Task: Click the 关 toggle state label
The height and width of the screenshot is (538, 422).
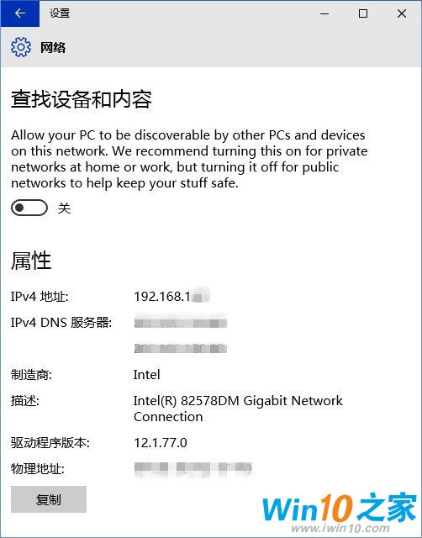Action: [x=64, y=208]
